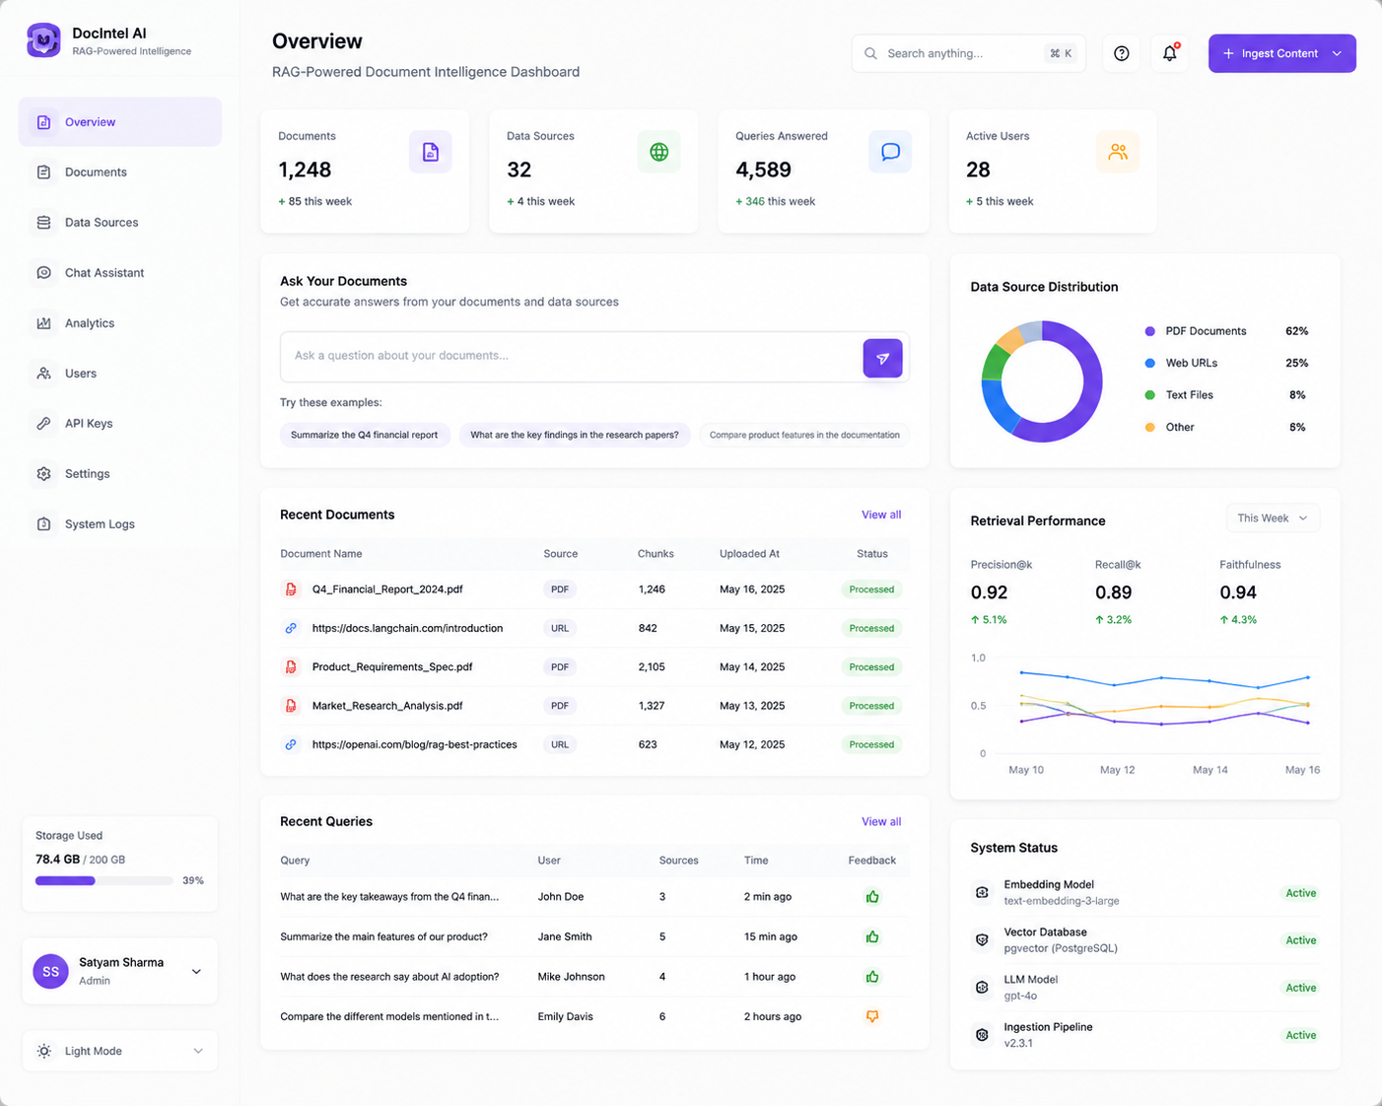Click the Market_Research_Analysis.pdf document name
This screenshot has height=1106, width=1382.
(x=387, y=706)
